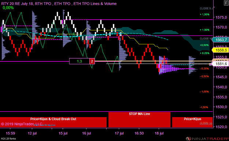229x141 pixels.
Task: Select the white 1551,6 current price marker
Action: [220, 64]
